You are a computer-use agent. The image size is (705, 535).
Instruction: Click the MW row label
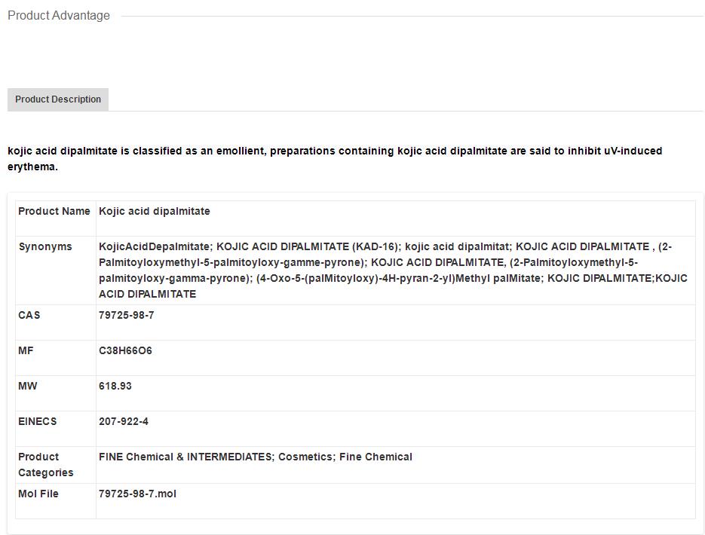(28, 387)
